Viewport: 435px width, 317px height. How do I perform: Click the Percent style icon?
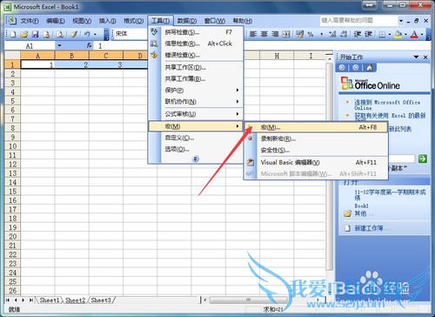point(311,34)
